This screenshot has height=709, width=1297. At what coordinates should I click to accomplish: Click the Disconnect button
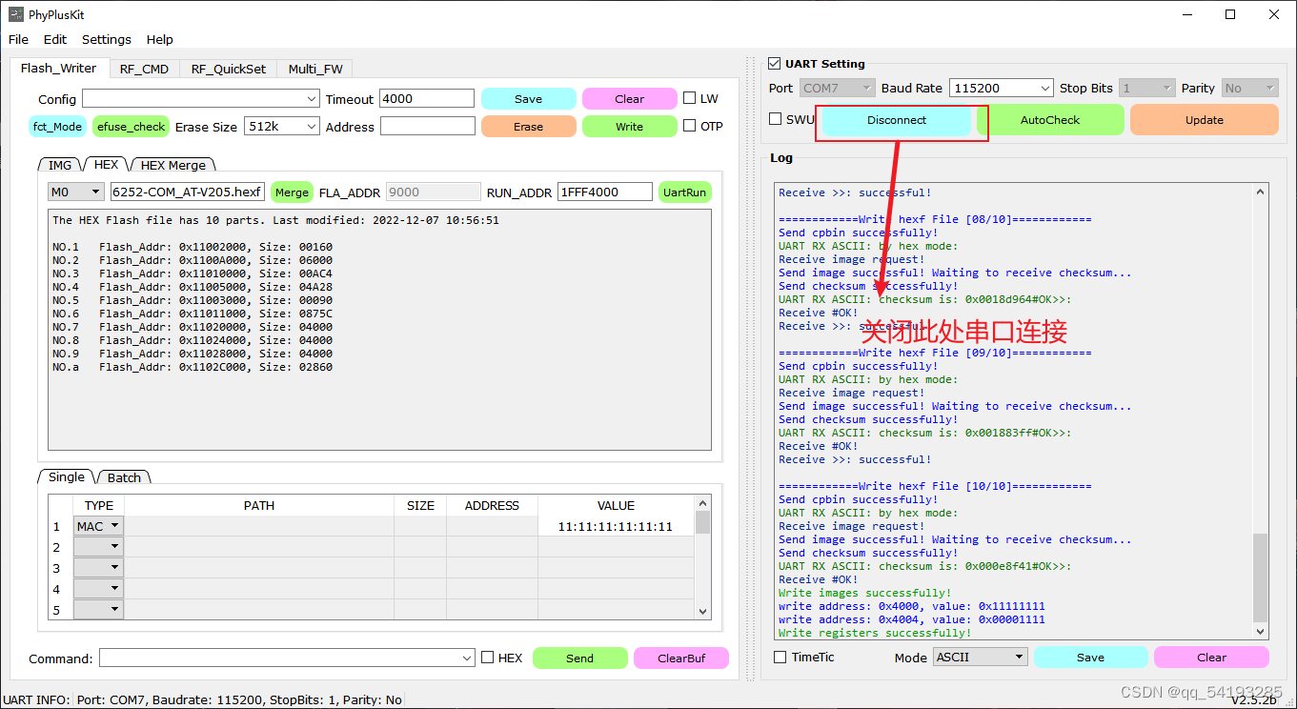[x=897, y=120]
